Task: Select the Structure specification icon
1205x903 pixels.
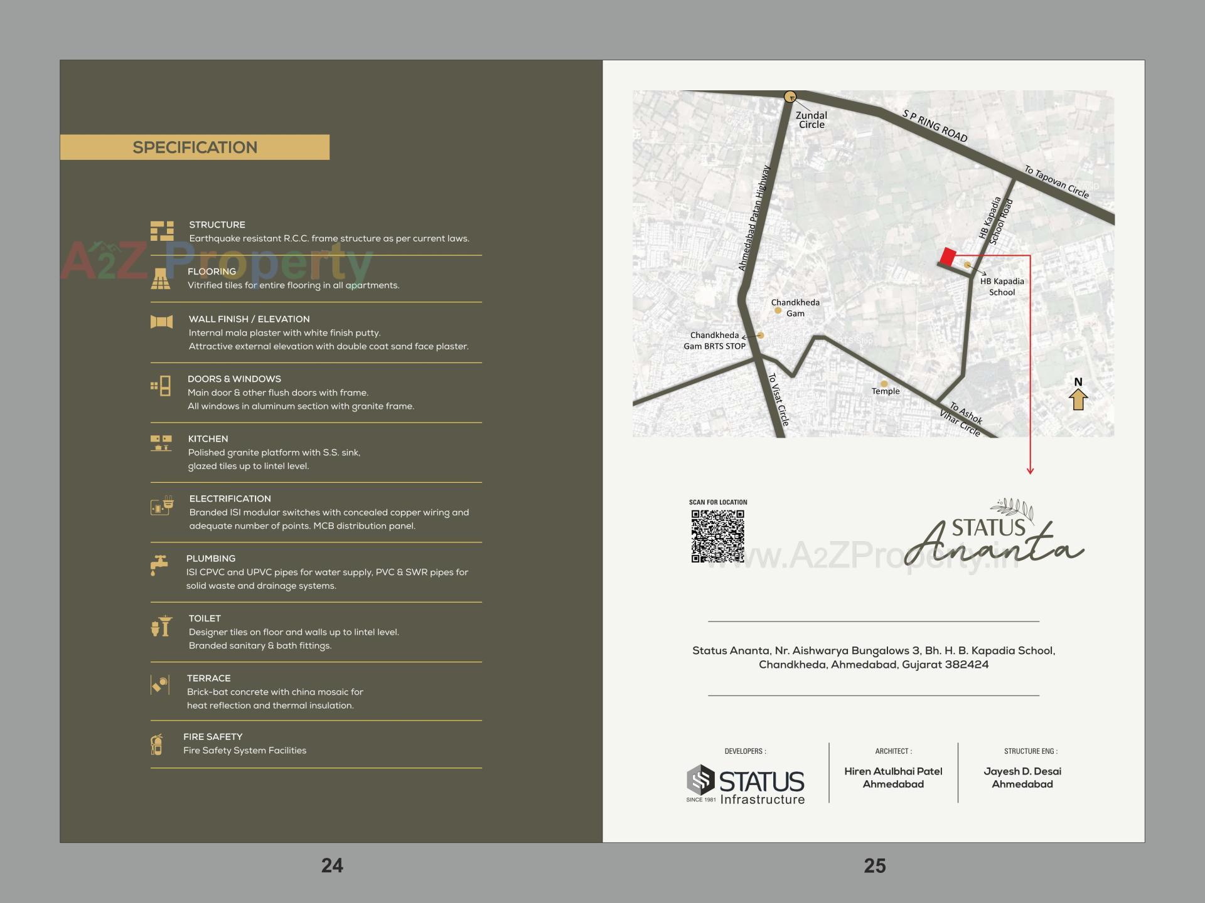Action: click(x=162, y=231)
